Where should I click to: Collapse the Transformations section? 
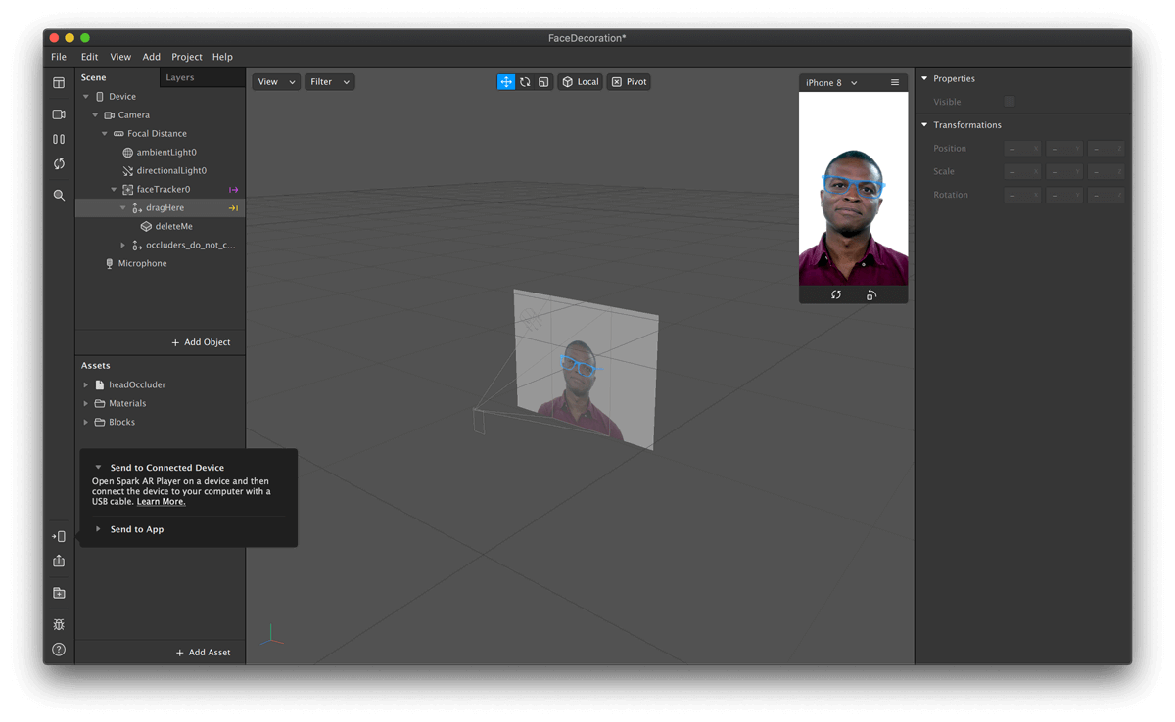click(x=924, y=125)
